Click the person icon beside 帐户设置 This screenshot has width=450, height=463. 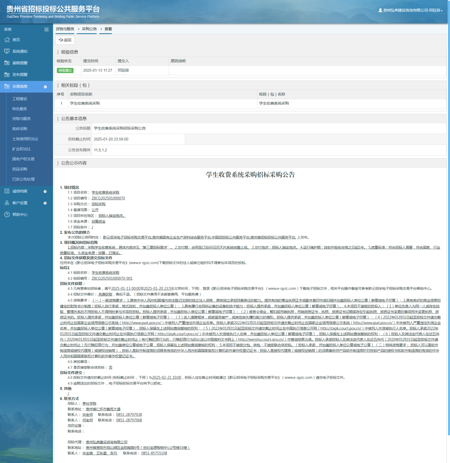coord(7,203)
